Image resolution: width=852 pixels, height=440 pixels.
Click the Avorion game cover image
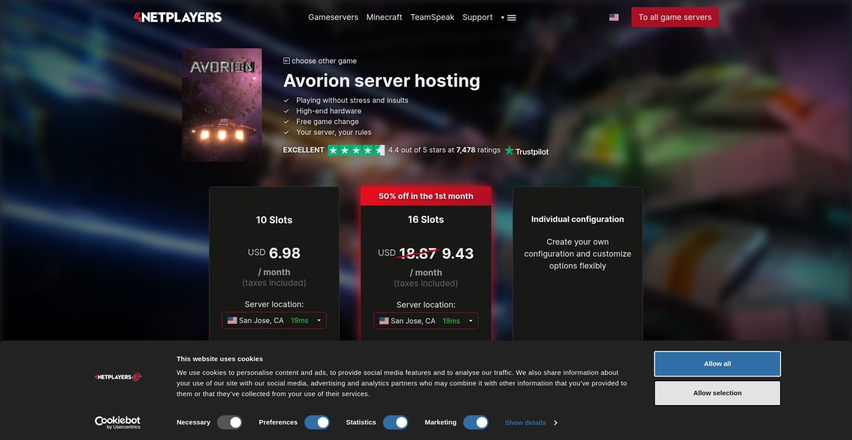pyautogui.click(x=222, y=105)
